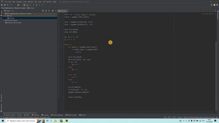This screenshot has width=219, height=123.
Task: Click the Task View taskbar icon
Action: coord(48,121)
